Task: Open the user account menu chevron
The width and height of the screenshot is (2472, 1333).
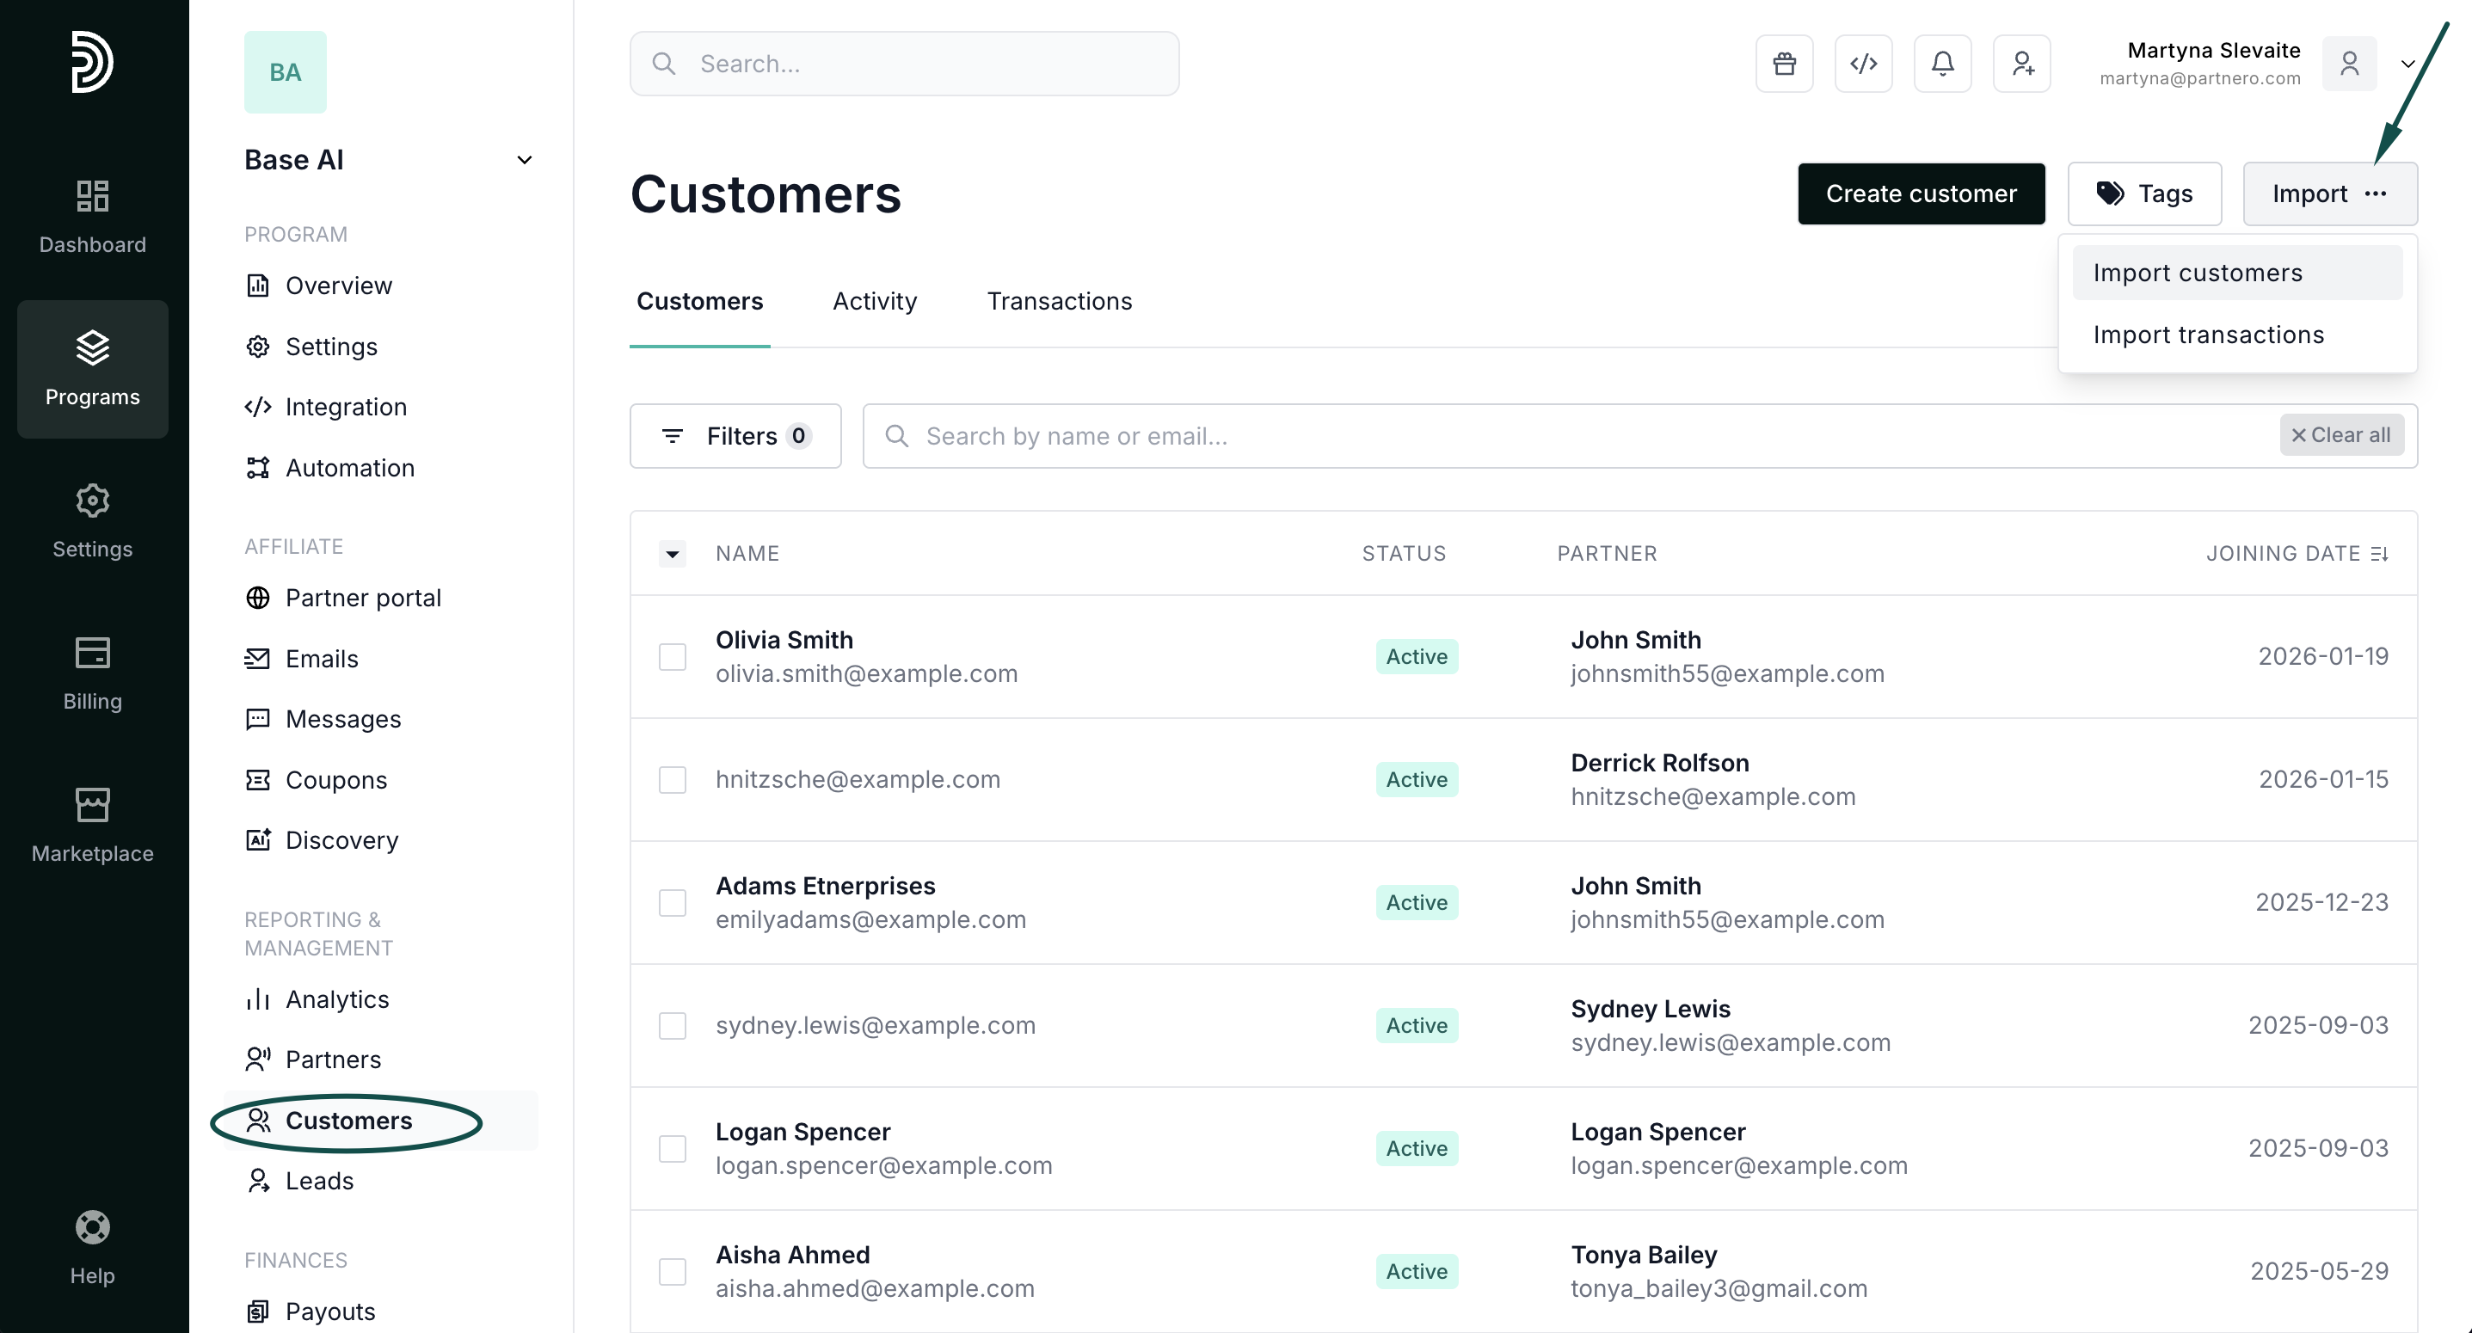Action: coord(2407,64)
